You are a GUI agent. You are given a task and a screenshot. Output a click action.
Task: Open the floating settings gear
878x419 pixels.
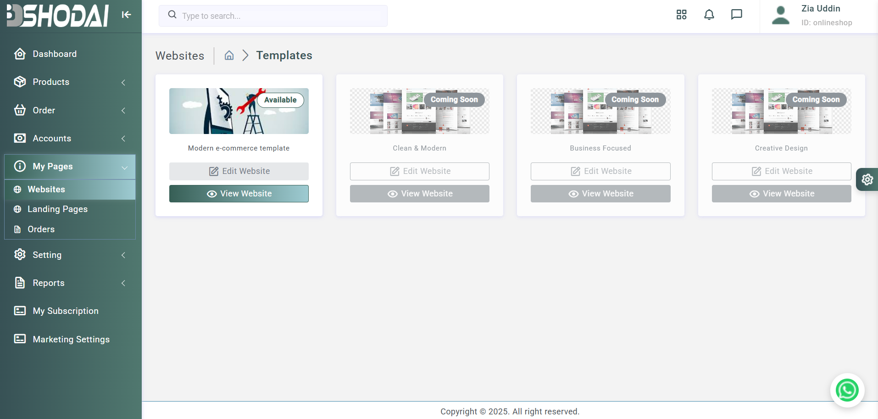867,179
